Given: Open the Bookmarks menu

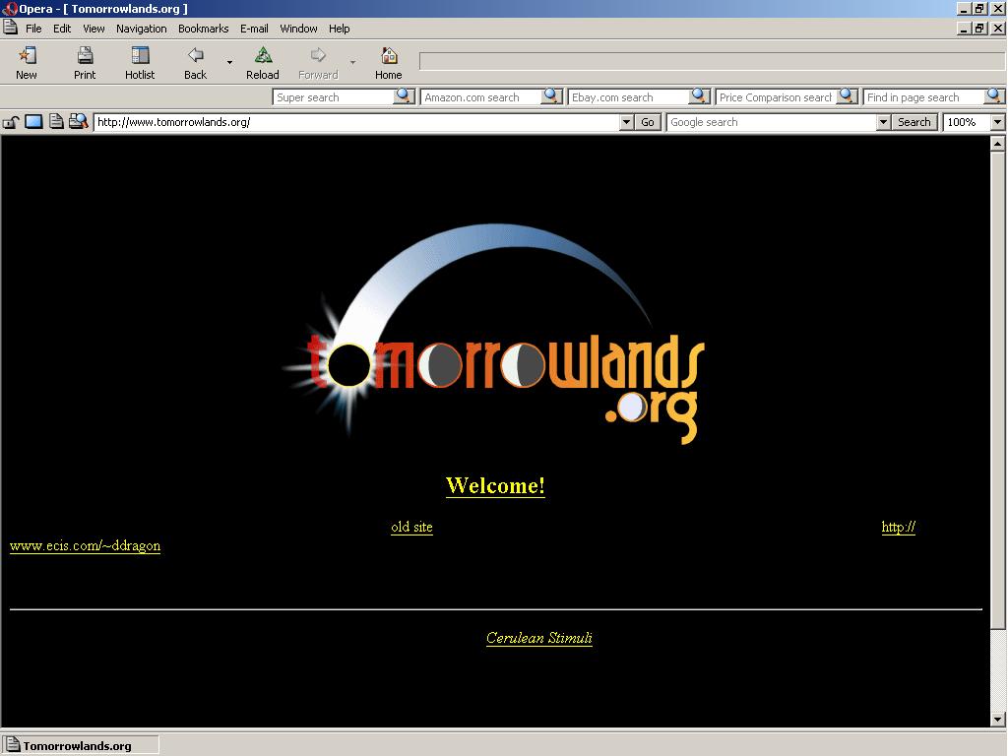Looking at the screenshot, I should click(x=203, y=29).
